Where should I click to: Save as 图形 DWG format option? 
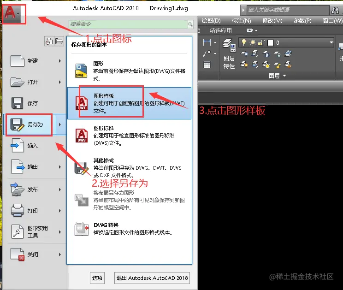(130, 71)
